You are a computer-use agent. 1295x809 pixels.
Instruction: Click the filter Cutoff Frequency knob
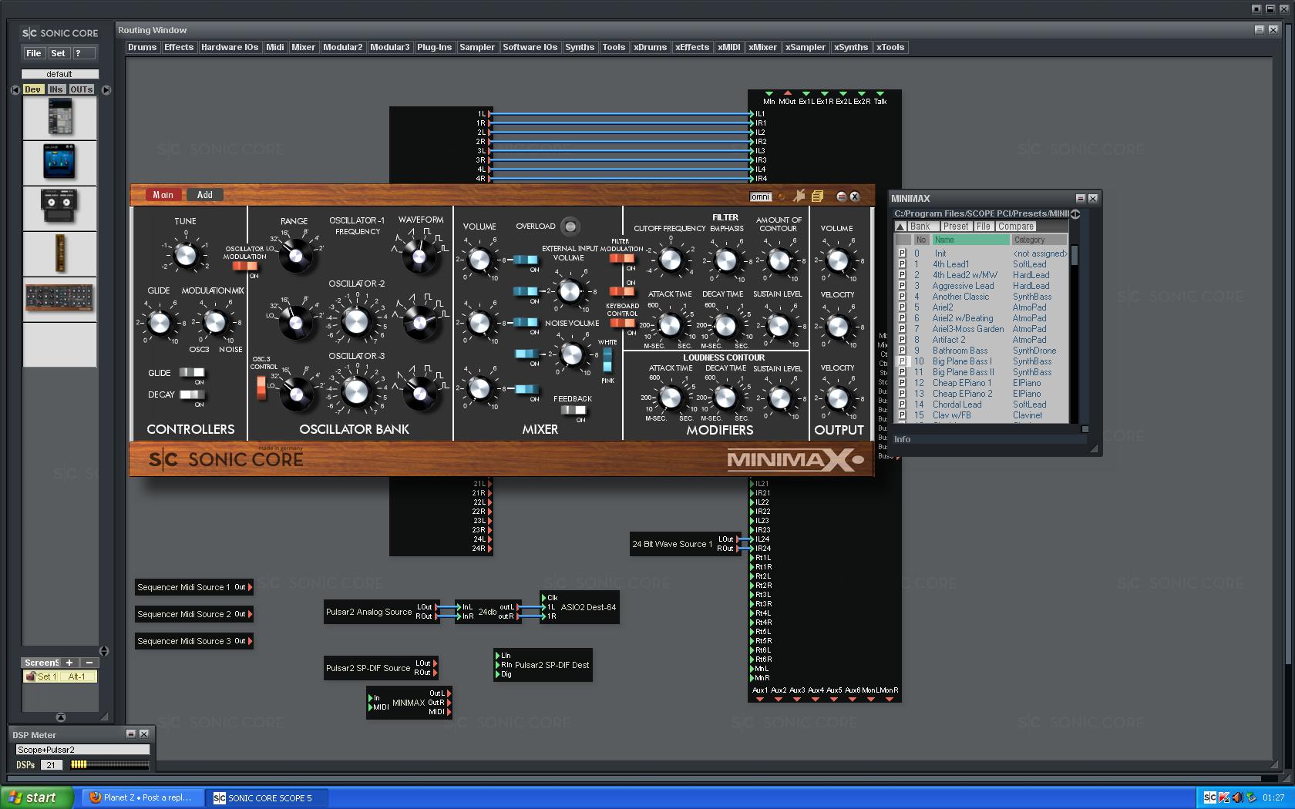click(x=671, y=260)
